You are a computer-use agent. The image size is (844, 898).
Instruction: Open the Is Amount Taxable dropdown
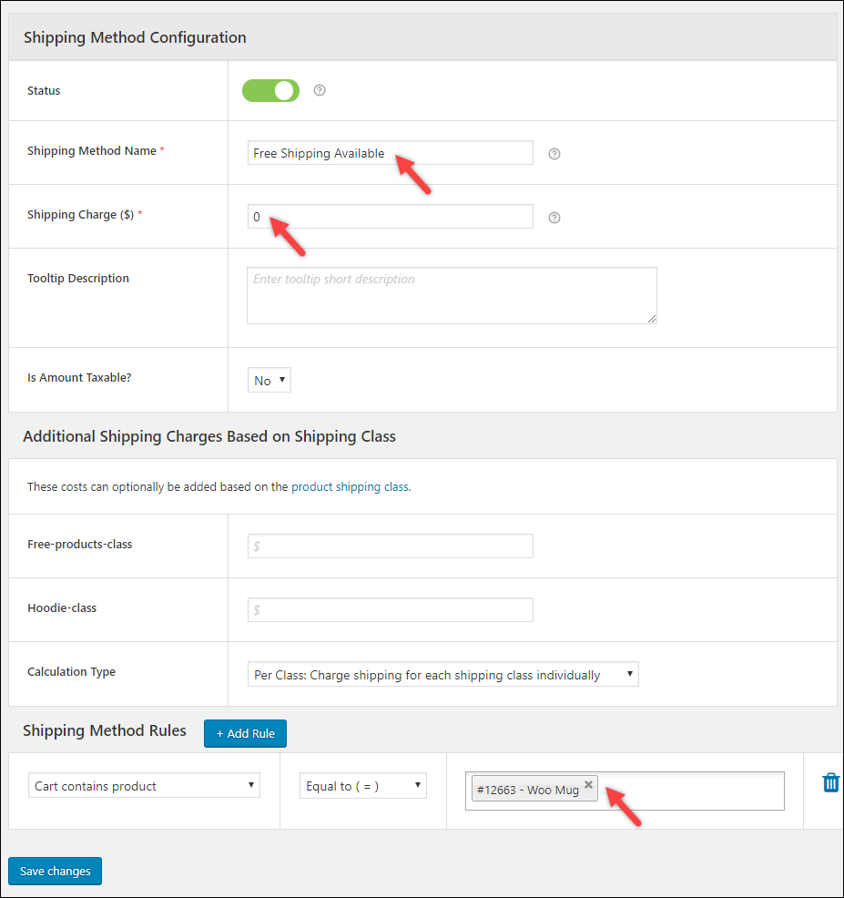coord(269,381)
